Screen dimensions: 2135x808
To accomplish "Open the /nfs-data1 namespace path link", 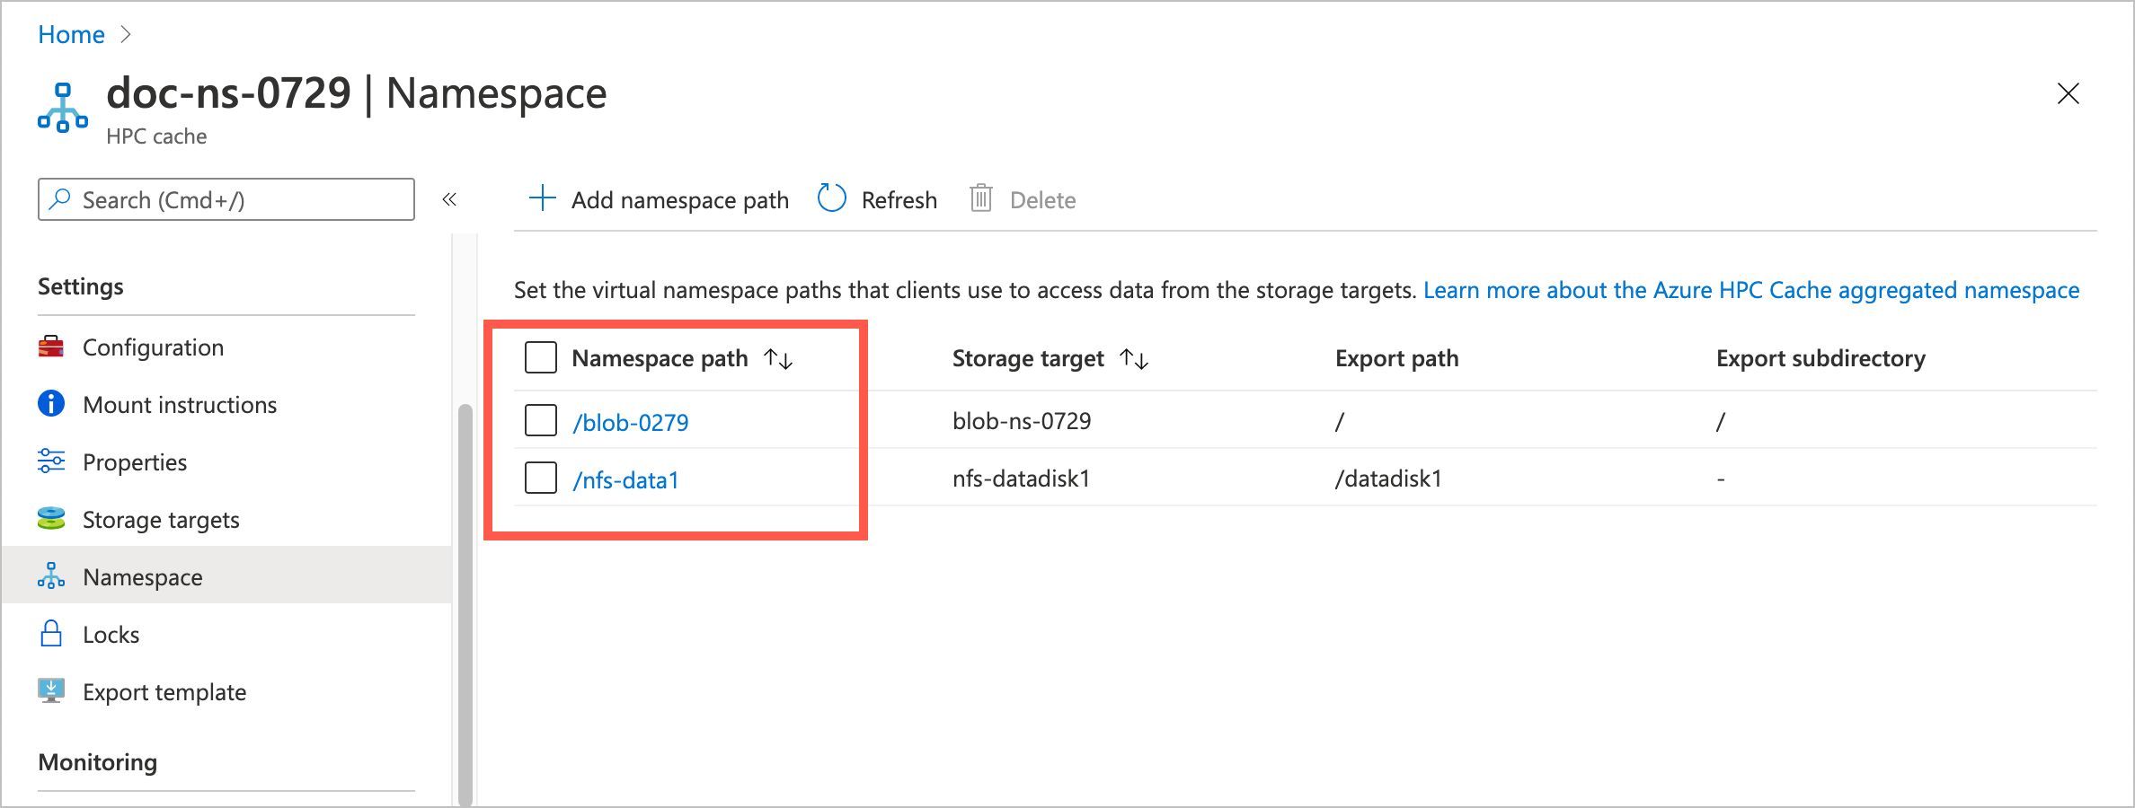I will (x=625, y=479).
